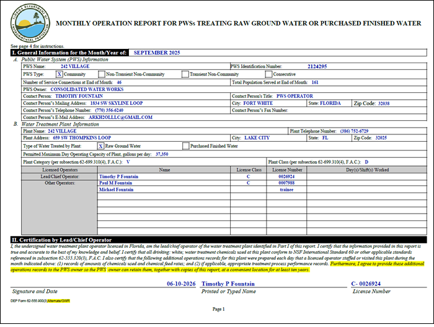The width and height of the screenshot is (434, 327).
Task: Click the PWS Name field 242 VILLAGE
Action: [x=75, y=66]
